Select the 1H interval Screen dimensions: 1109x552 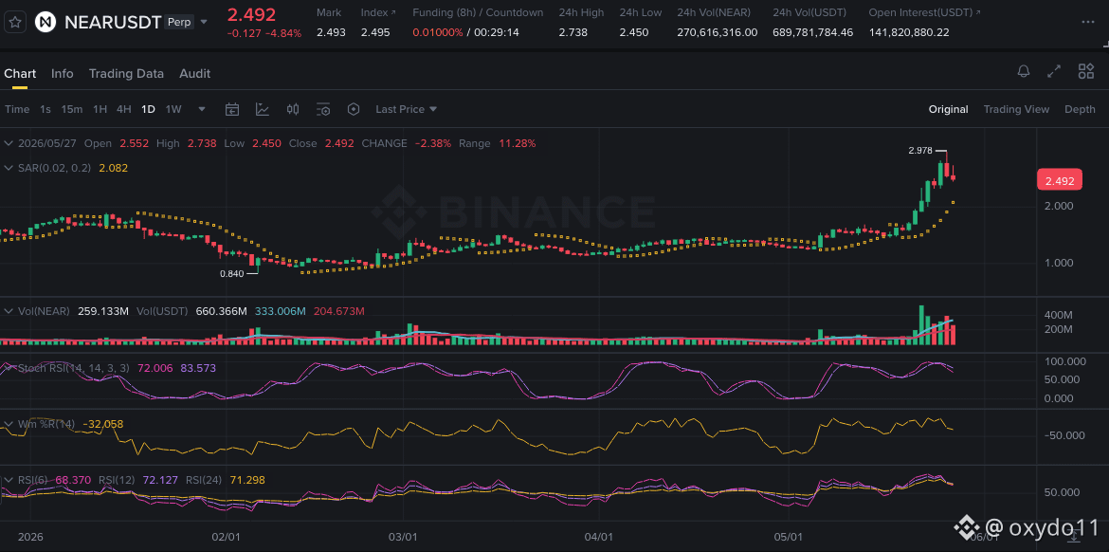click(x=100, y=109)
